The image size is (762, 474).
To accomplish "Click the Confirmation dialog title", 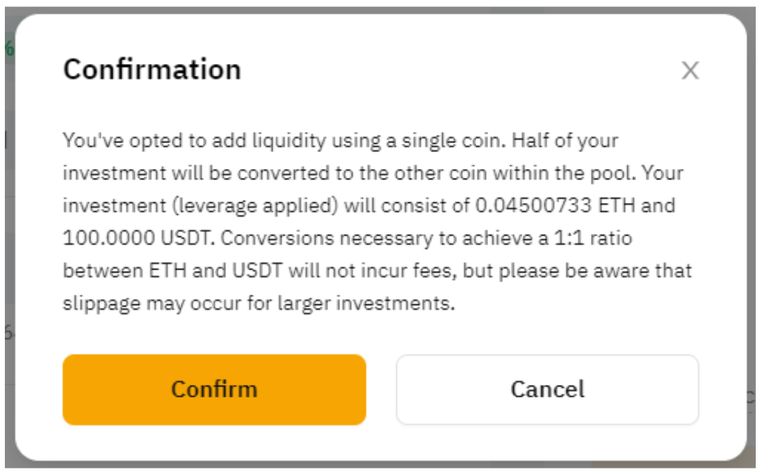I will 152,70.
